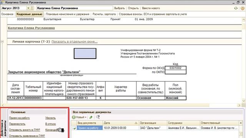Open the period dropdown for Август 2013
Viewport: 246px width, 138px height.
(28, 8)
